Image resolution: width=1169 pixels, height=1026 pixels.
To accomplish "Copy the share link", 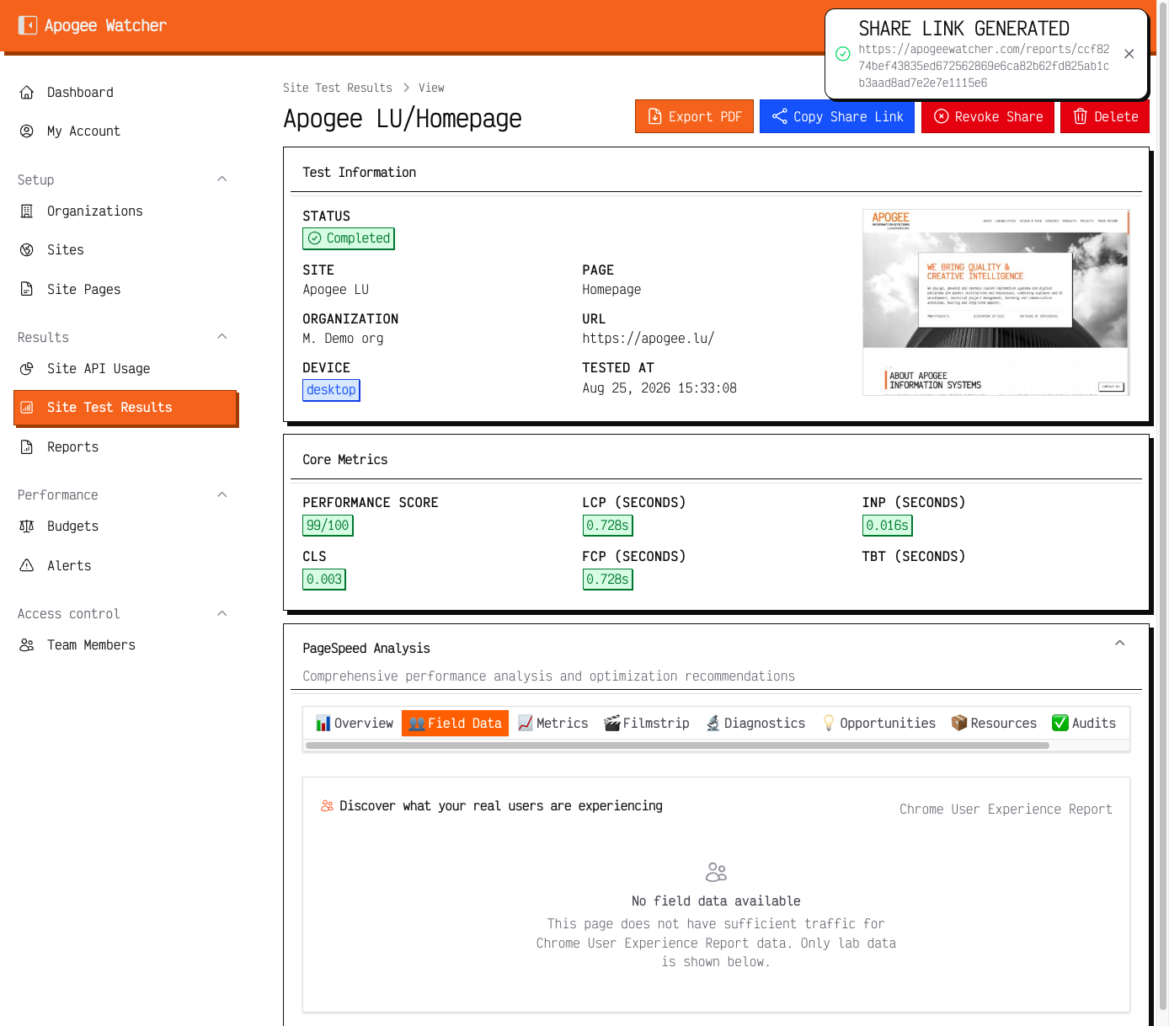I will tap(837, 116).
